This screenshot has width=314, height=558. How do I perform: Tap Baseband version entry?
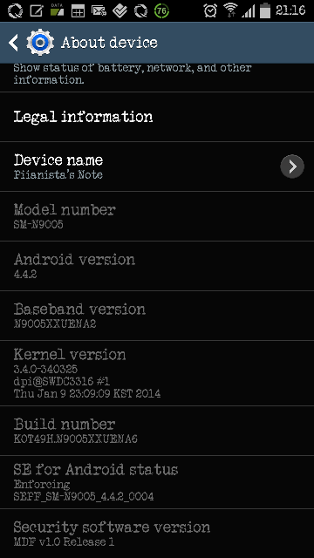click(x=157, y=316)
